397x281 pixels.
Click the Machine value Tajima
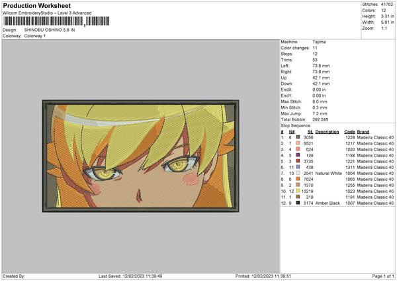319,42
